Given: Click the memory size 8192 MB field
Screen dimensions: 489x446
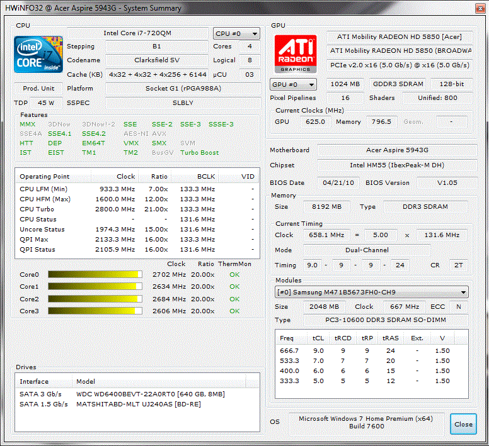Looking at the screenshot, I should [x=327, y=207].
